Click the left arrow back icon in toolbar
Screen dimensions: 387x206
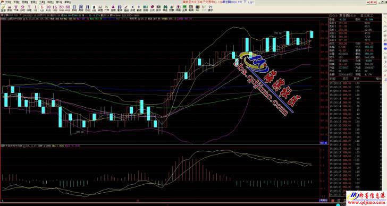(132, 8)
